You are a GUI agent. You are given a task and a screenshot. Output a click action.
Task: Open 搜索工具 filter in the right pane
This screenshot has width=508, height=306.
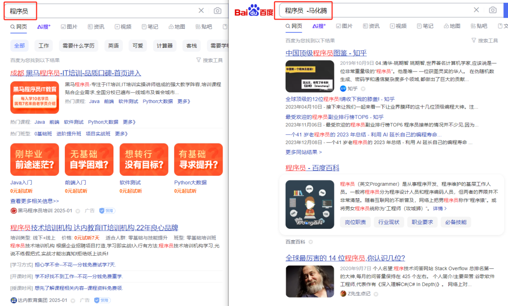[484, 40]
